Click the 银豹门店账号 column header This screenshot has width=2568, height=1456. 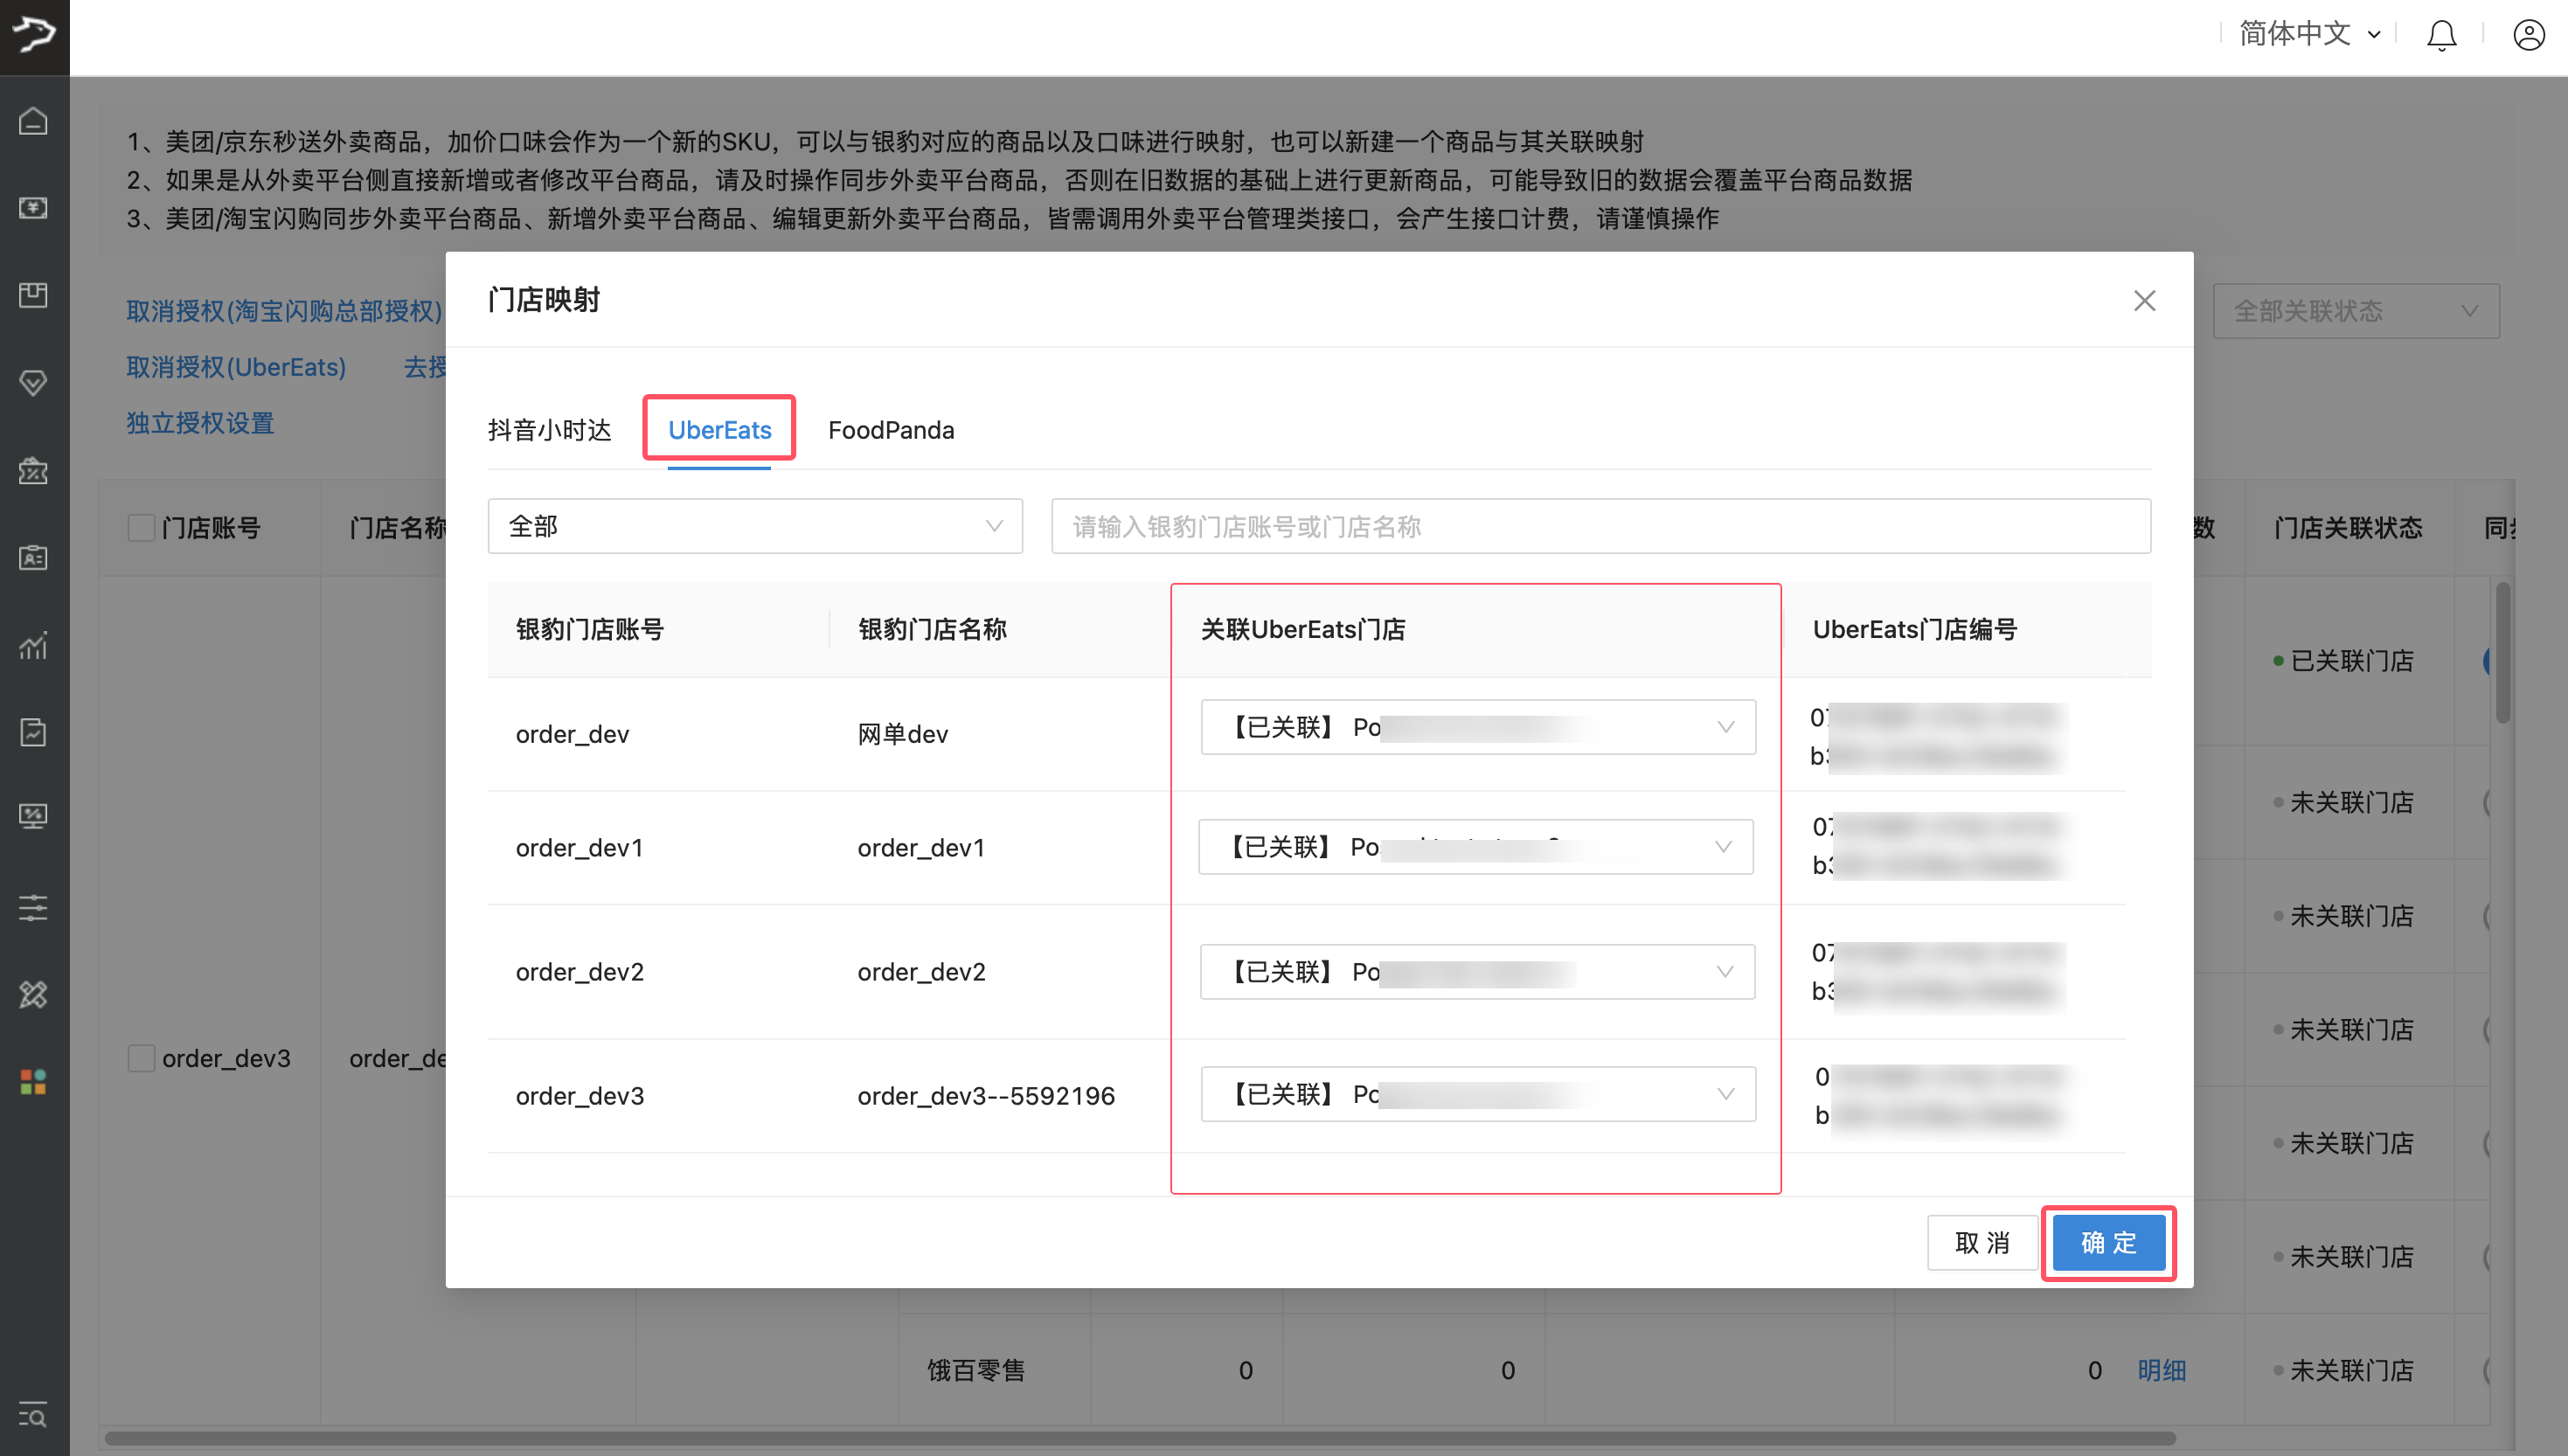click(590, 629)
